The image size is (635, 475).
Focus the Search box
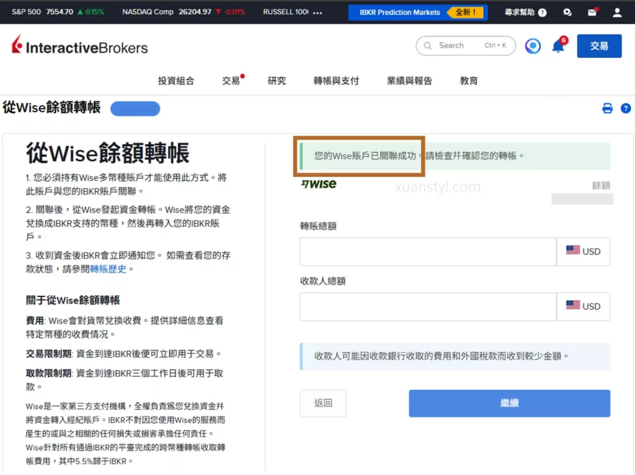pos(466,46)
